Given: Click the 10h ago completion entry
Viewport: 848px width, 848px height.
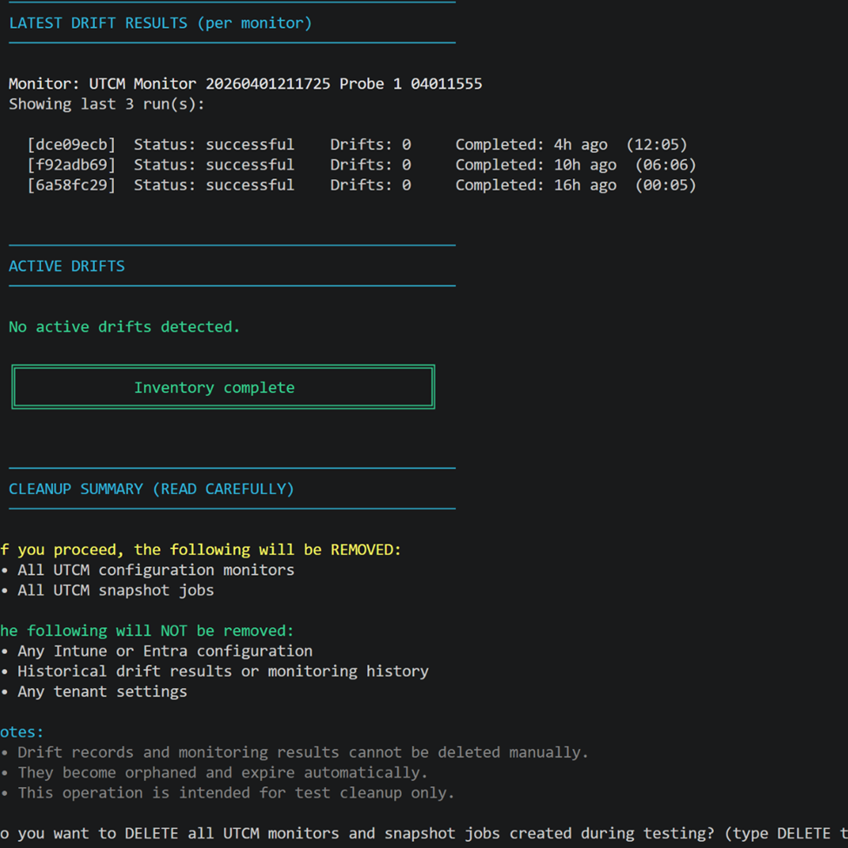Looking at the screenshot, I should (584, 165).
